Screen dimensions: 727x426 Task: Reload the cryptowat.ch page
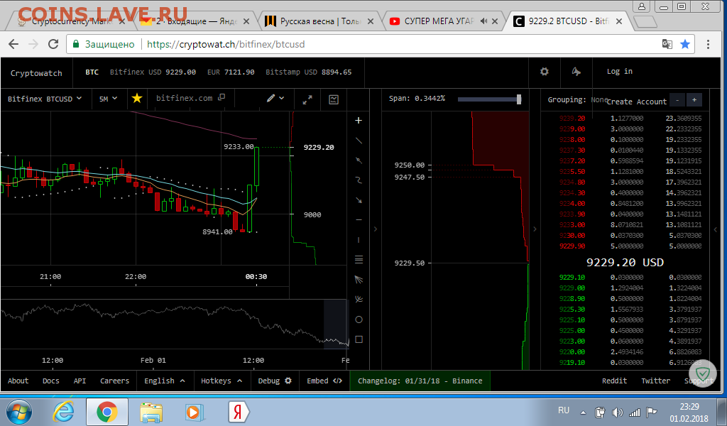[53, 44]
